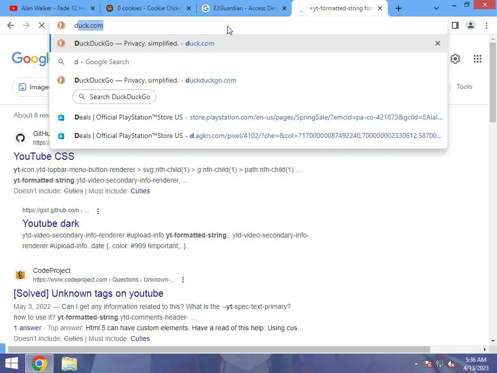
Task: Click the horizontal scroll right arrow
Action: [x=485, y=349]
